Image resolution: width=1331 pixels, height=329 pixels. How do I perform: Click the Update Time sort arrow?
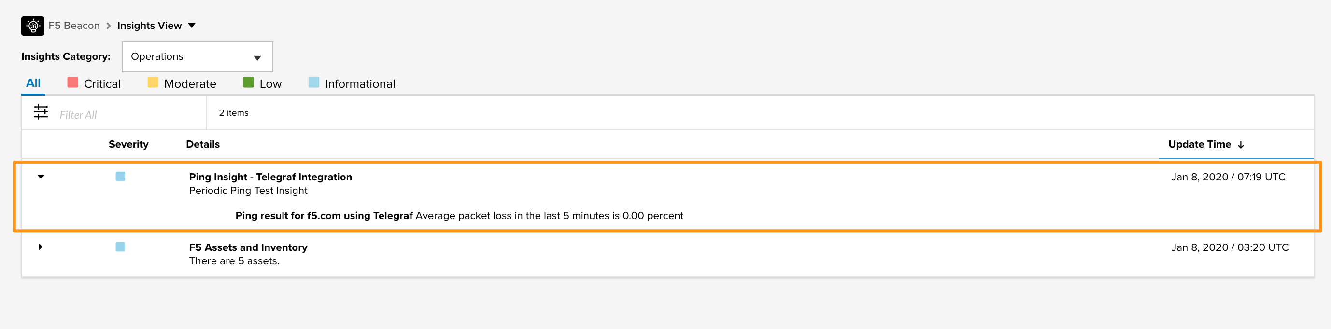pos(1241,145)
